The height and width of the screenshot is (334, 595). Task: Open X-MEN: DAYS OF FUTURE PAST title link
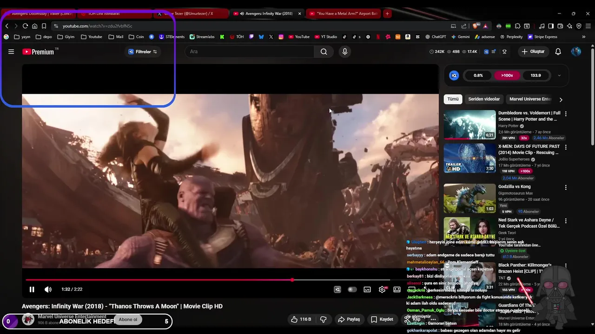pyautogui.click(x=529, y=149)
